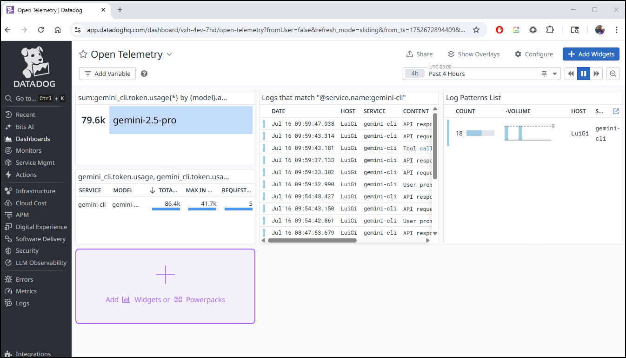The image size is (626, 358).
Task: Click the gemini-2.5-pro bar in top list
Action: [x=181, y=120]
